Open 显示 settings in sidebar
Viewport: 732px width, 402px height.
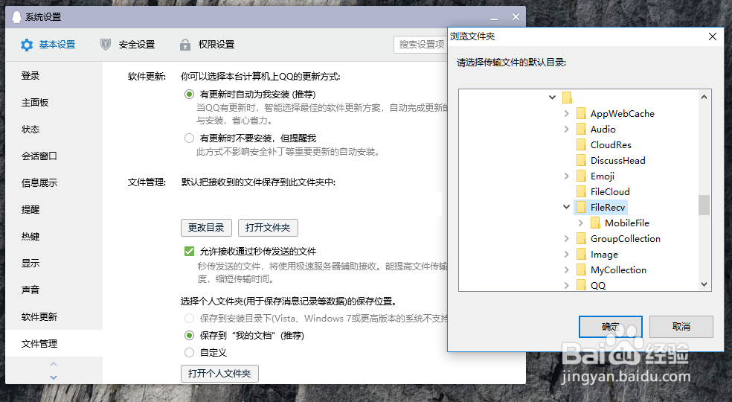pos(54,264)
